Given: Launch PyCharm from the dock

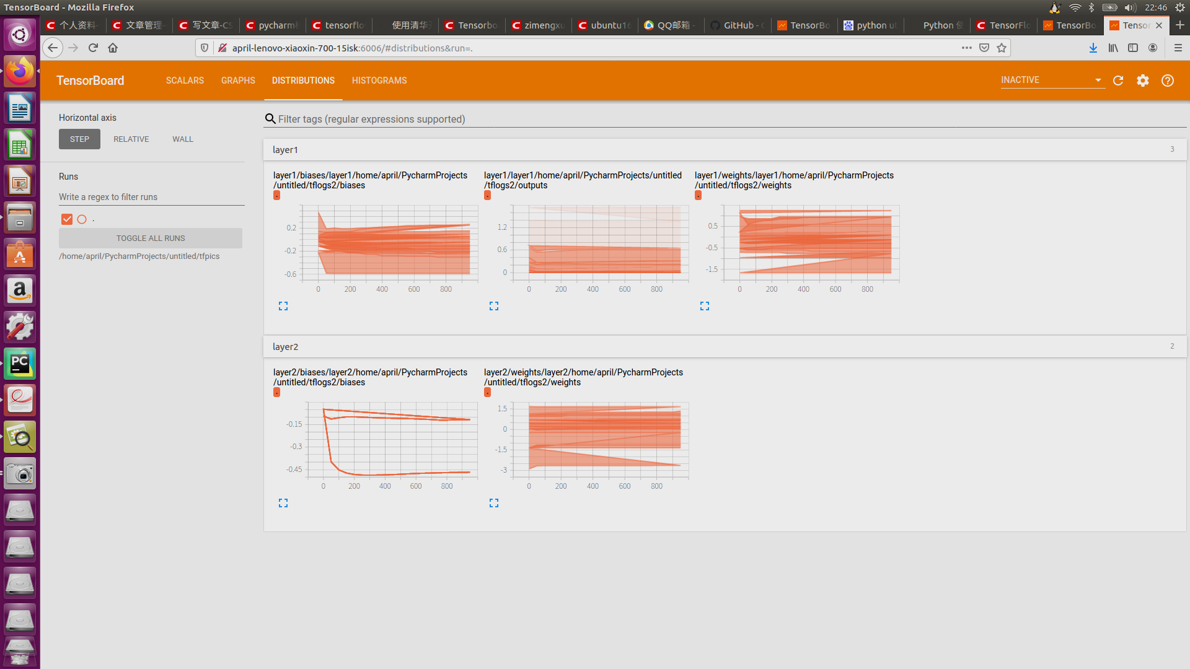Looking at the screenshot, I should pyautogui.click(x=20, y=364).
